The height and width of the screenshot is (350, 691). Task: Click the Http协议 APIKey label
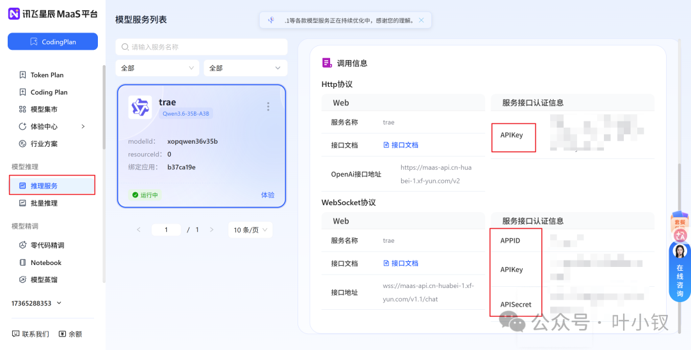[x=512, y=135]
